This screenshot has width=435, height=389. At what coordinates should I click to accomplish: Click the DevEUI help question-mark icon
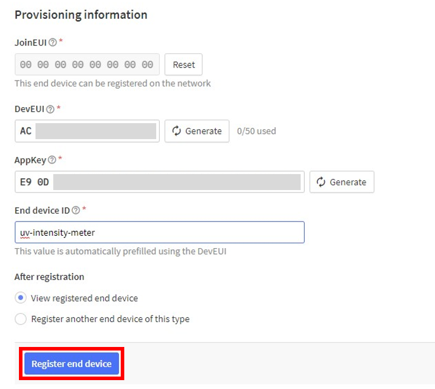coord(50,110)
